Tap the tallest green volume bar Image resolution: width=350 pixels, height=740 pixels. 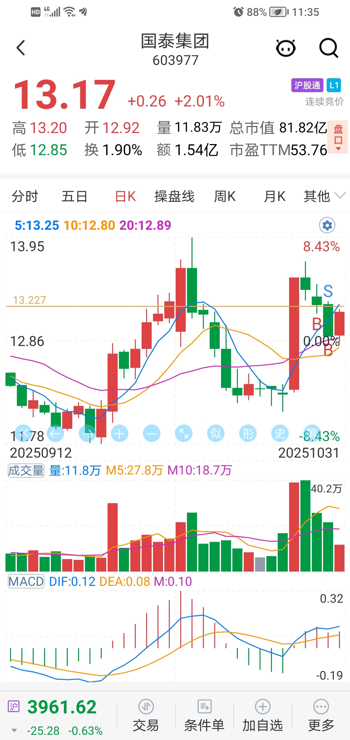(305, 525)
